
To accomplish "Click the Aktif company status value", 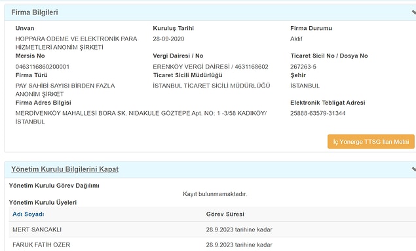I will click(296, 39).
